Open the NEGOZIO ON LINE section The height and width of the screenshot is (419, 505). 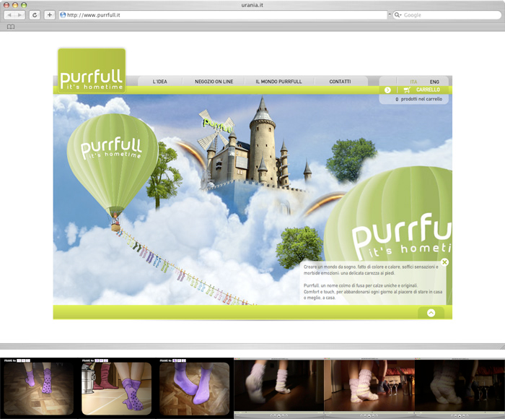pos(214,82)
